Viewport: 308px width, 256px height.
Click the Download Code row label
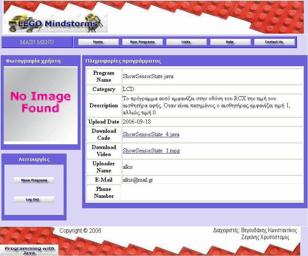coord(104,134)
